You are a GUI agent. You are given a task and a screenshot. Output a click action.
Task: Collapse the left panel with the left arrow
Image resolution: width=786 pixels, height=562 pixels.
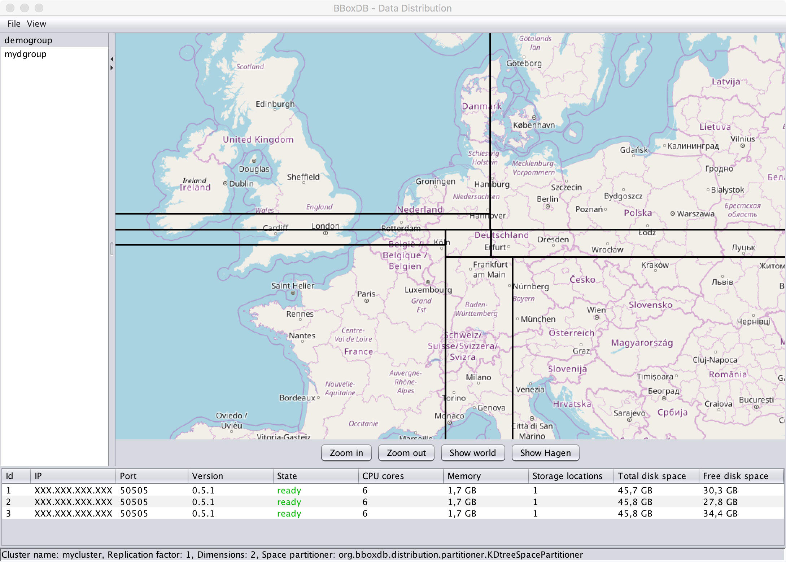click(x=112, y=59)
